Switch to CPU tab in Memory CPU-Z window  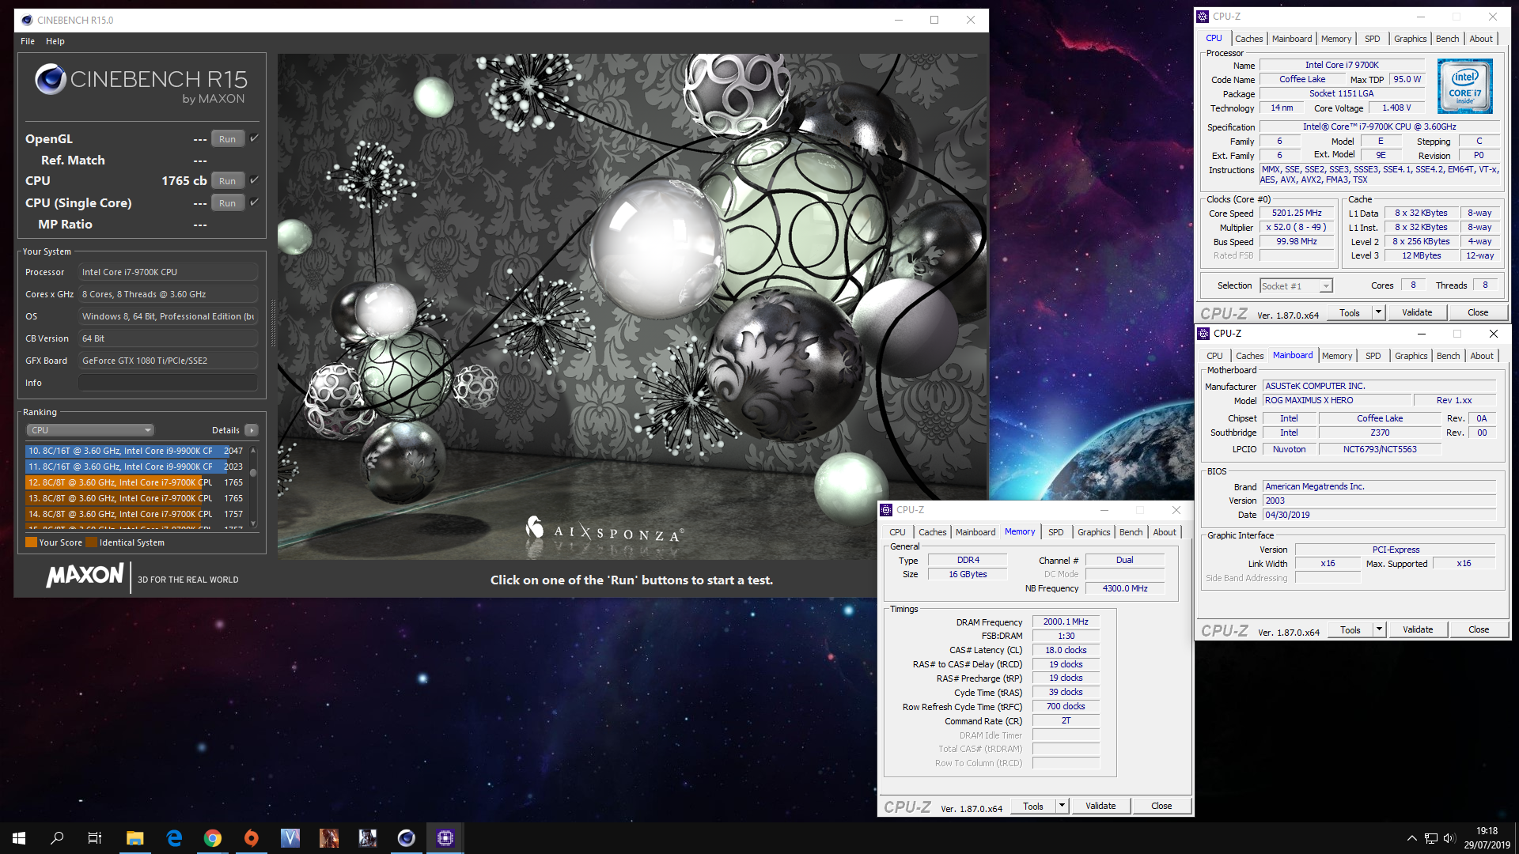[x=897, y=532]
